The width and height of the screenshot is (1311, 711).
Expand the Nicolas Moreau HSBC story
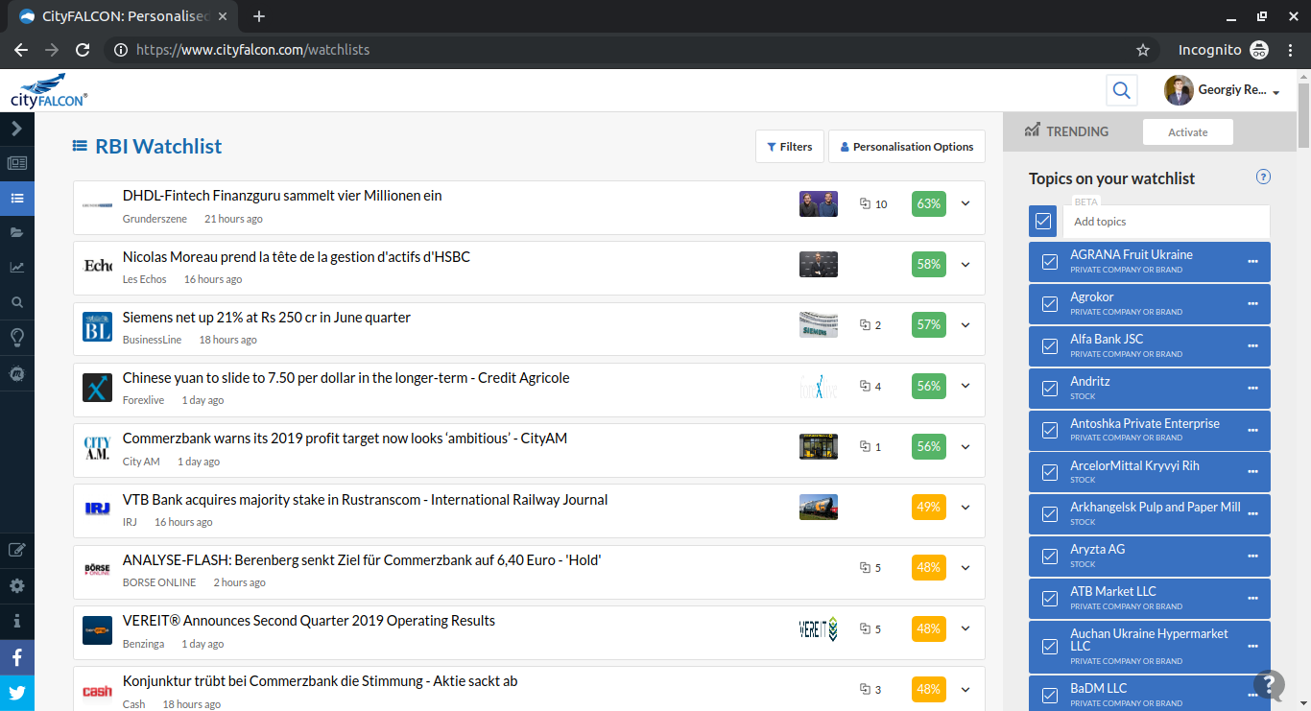tap(965, 264)
